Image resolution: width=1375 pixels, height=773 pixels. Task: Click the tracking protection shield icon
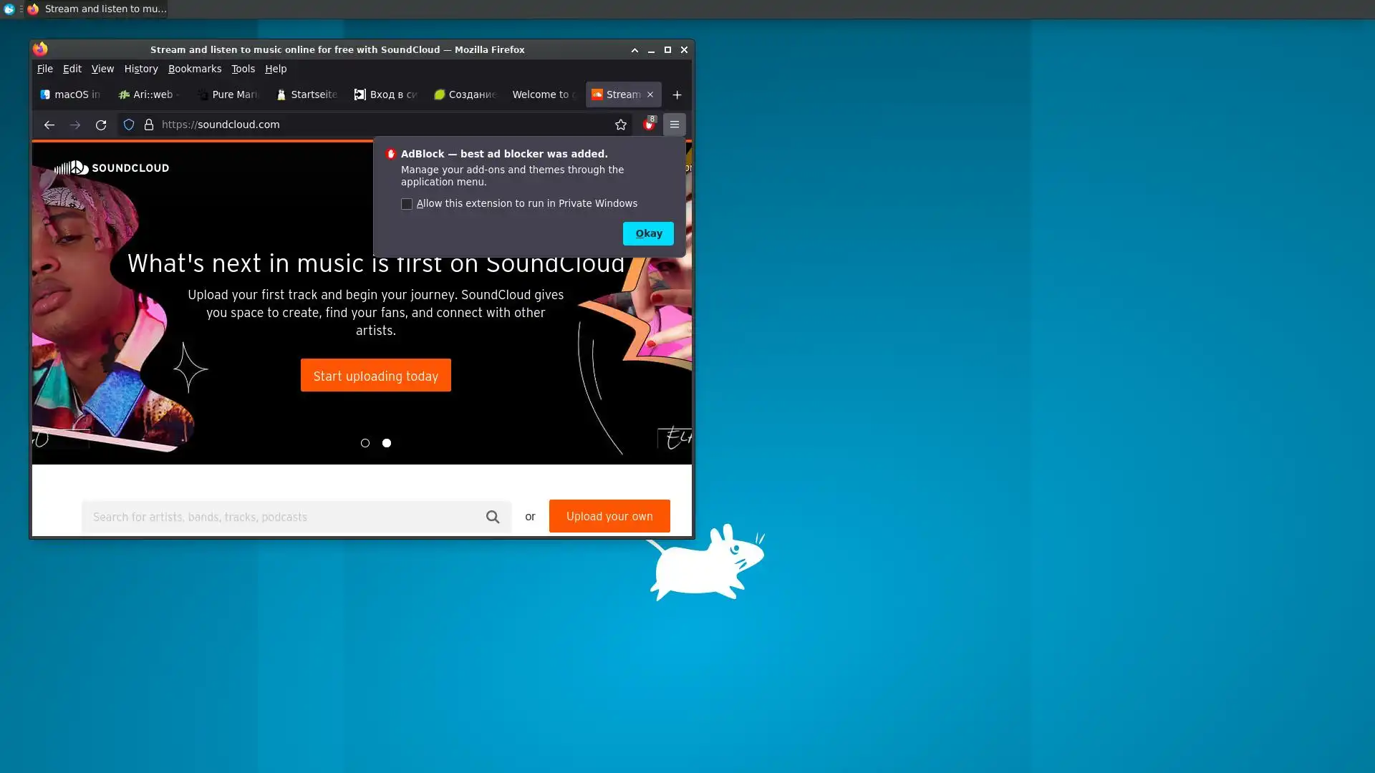(x=129, y=125)
